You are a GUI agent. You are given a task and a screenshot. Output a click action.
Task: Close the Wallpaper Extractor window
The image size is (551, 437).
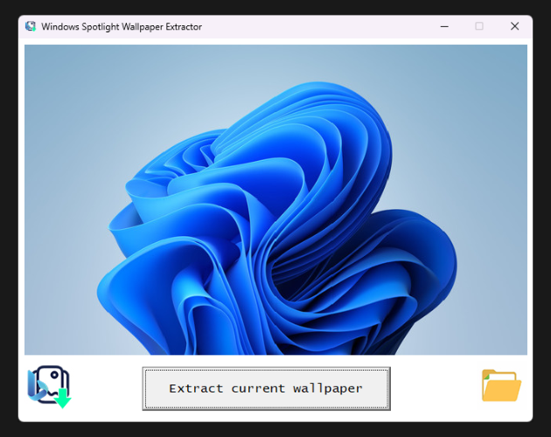[515, 26]
